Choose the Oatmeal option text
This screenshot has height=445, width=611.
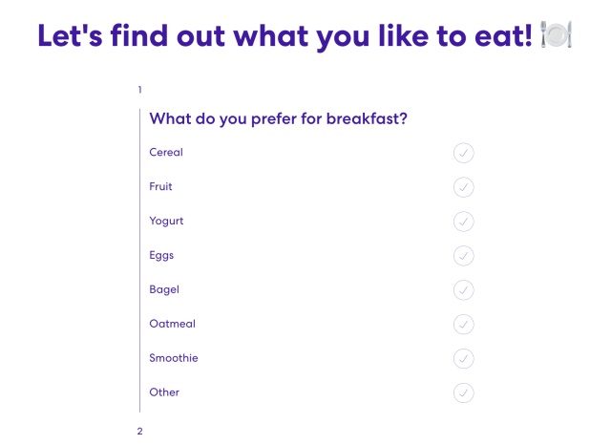click(173, 324)
